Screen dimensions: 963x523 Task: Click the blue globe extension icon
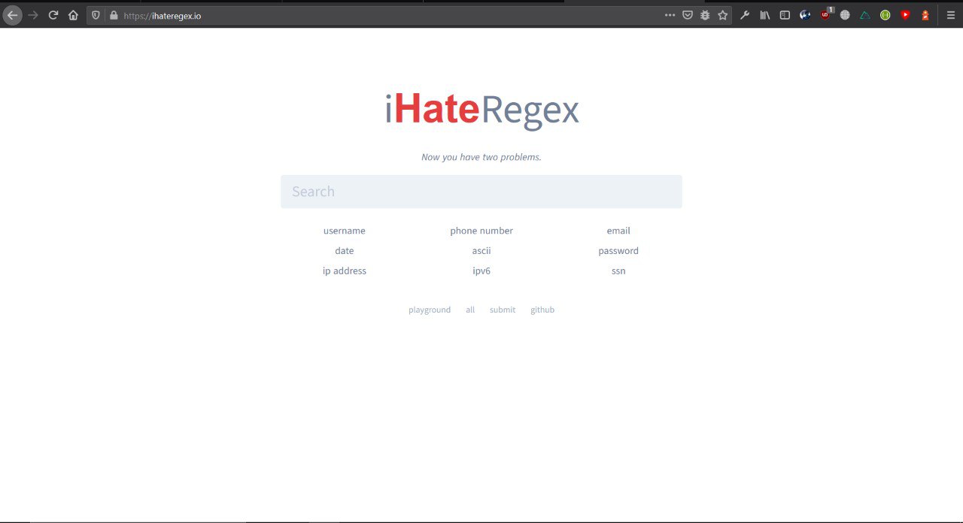tap(805, 15)
